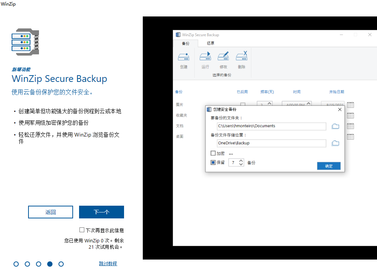Go to the fifth tutorial page dot
The width and height of the screenshot is (377, 276).
coord(61,264)
